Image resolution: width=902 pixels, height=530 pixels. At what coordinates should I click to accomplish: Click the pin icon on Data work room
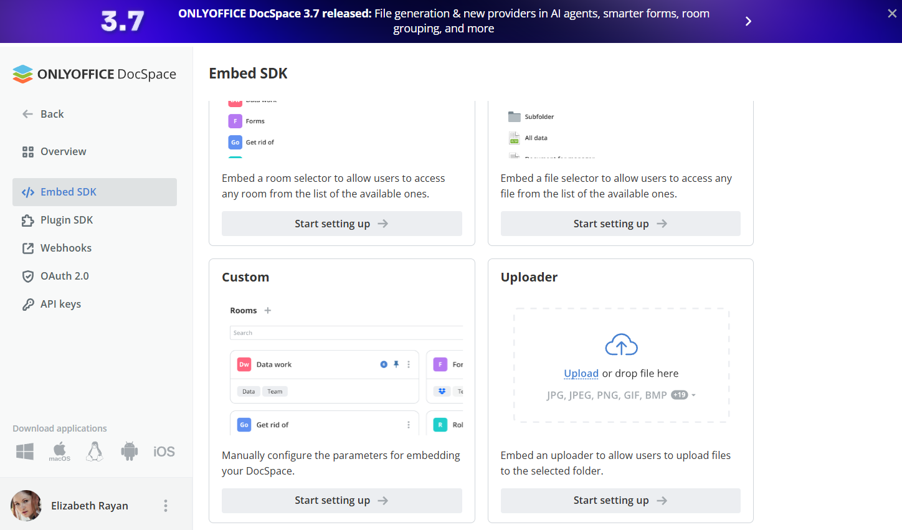click(x=396, y=364)
